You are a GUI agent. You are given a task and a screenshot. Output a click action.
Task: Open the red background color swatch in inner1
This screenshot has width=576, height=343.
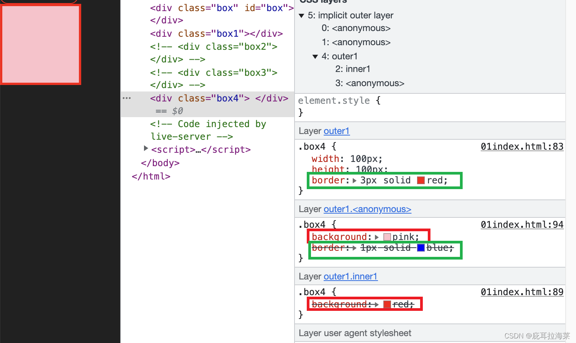387,305
